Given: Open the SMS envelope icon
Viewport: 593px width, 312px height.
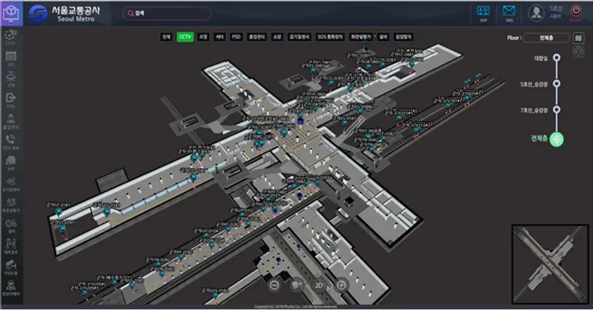Looking at the screenshot, I should pyautogui.click(x=509, y=12).
